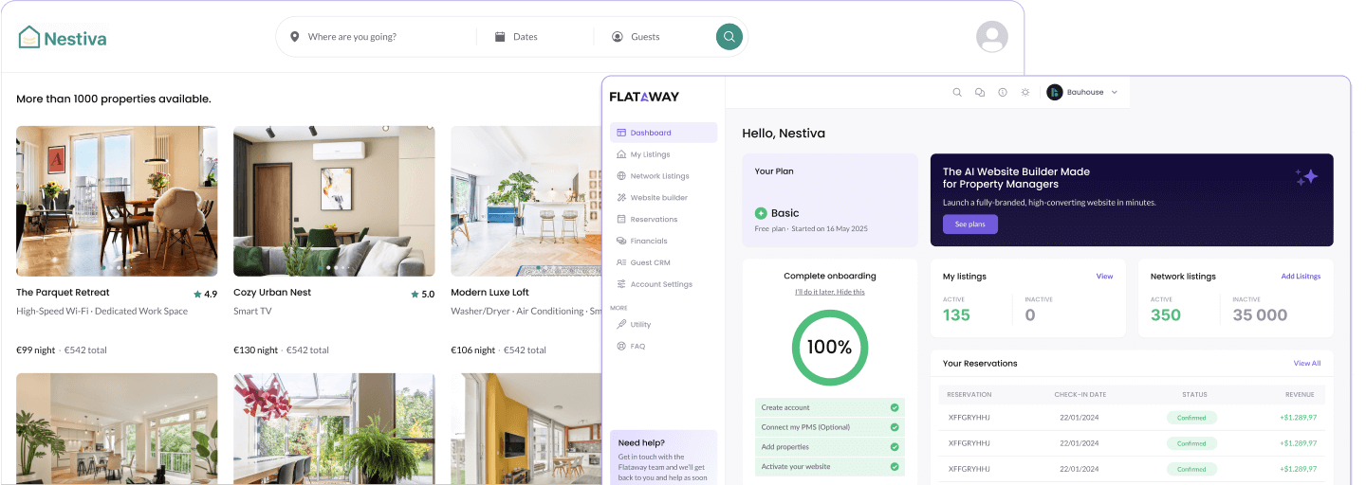
Task: Click the CHECK-IN DATE column header
Action: pos(1080,394)
